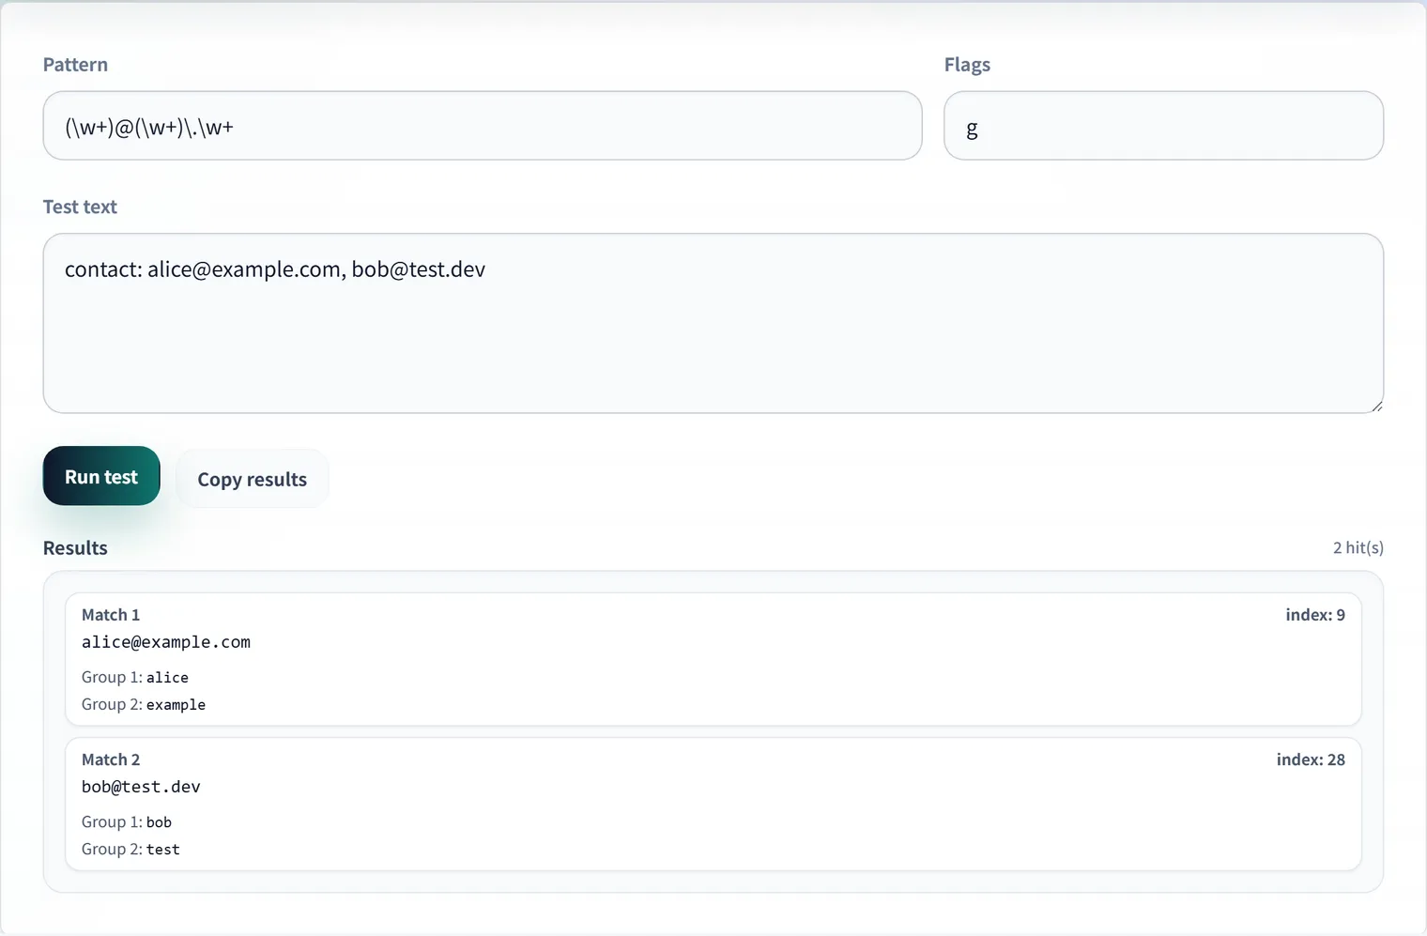
Task: Click the Run test button
Action: [x=101, y=476]
